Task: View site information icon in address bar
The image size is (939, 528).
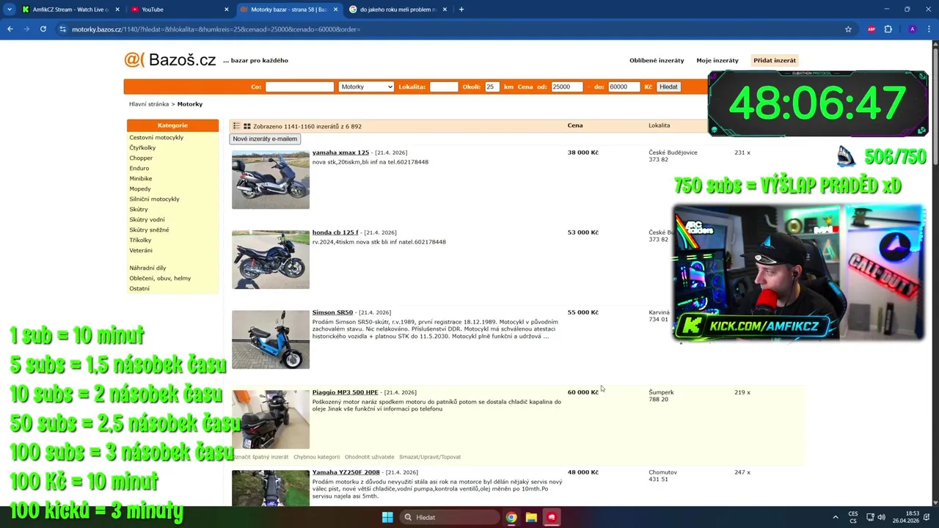Action: (x=62, y=29)
